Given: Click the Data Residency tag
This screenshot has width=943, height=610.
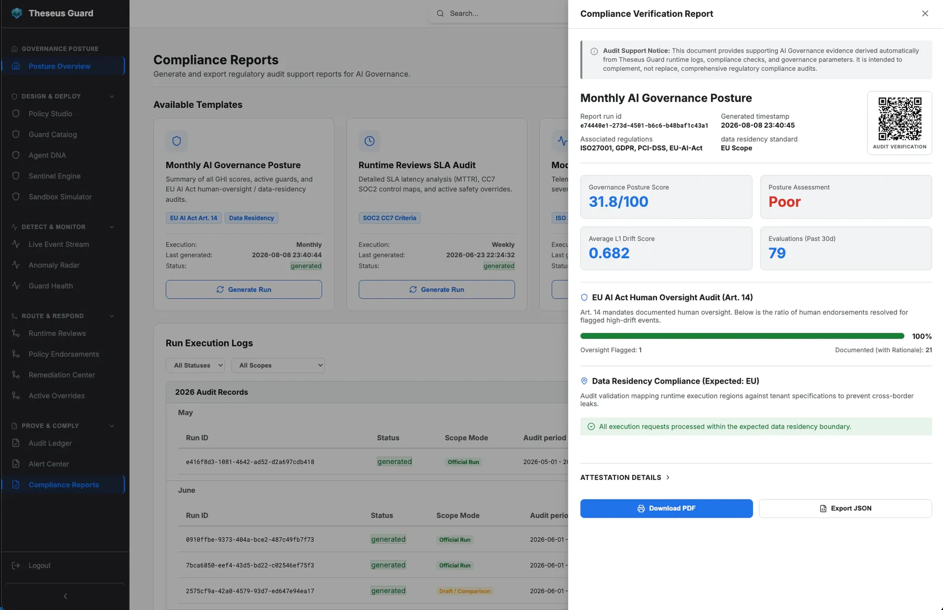Looking at the screenshot, I should 251,218.
